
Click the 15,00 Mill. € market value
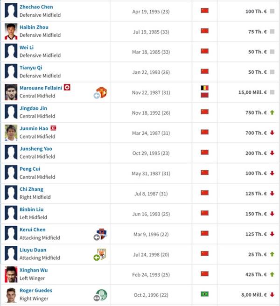point(252,92)
